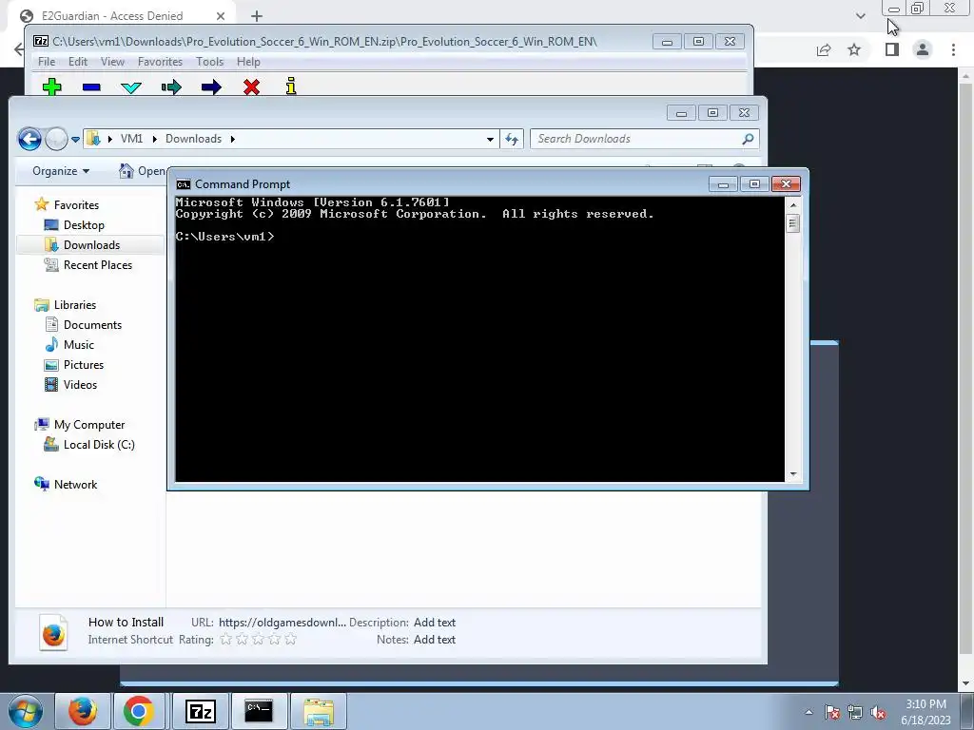
Task: Open the View menu in 7-Zip
Action: (x=112, y=62)
